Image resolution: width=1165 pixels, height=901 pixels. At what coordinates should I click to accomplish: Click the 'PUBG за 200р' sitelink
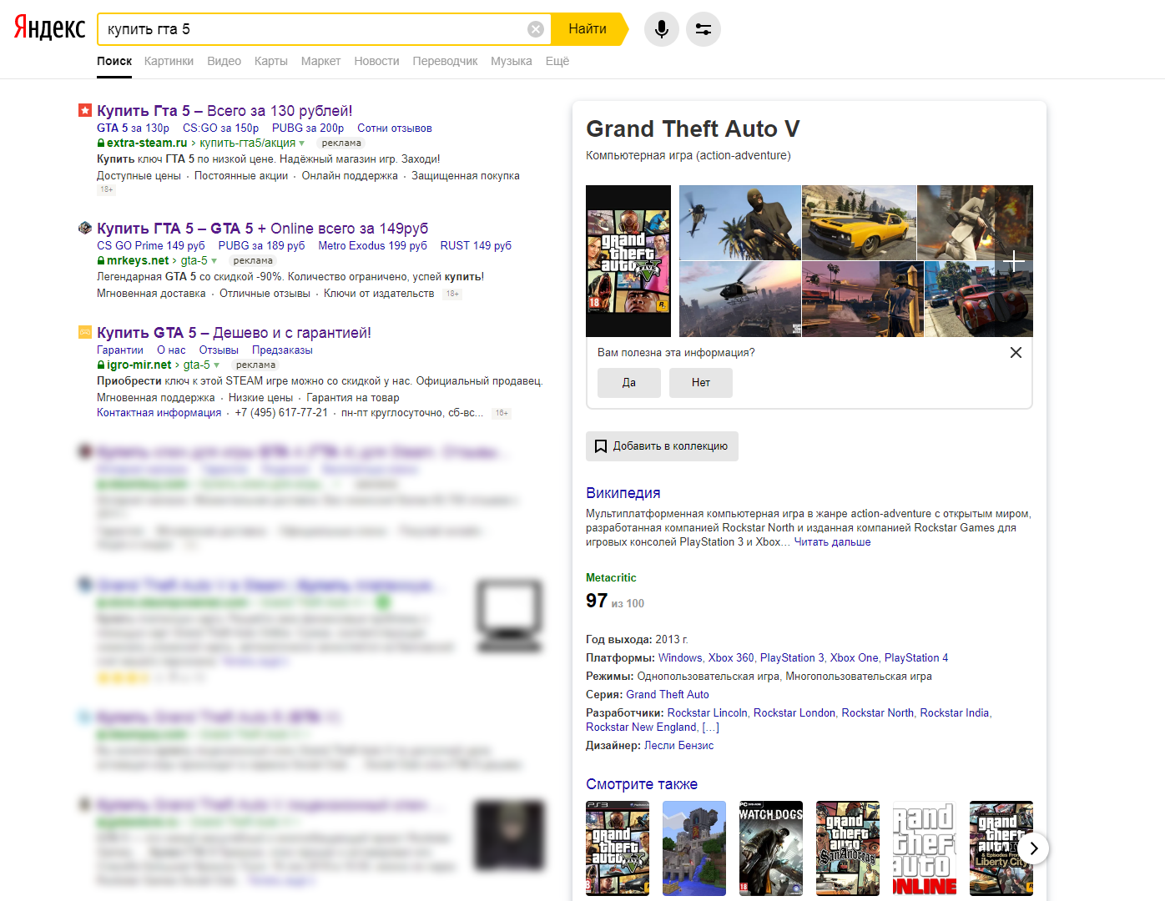pyautogui.click(x=308, y=128)
